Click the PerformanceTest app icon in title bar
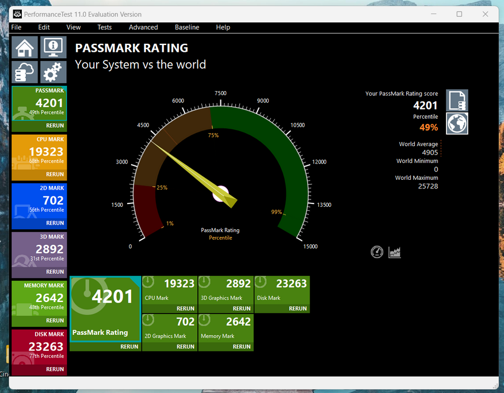Image resolution: width=504 pixels, height=393 pixels. pyautogui.click(x=17, y=14)
